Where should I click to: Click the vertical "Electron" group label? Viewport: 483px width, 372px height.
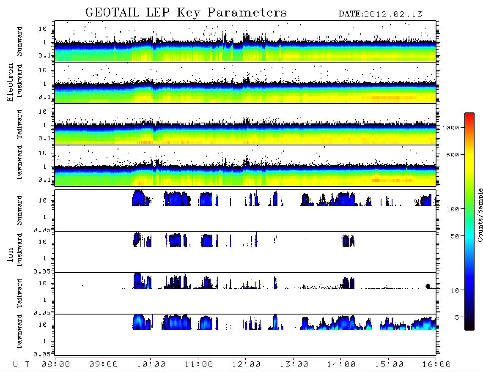click(10, 82)
